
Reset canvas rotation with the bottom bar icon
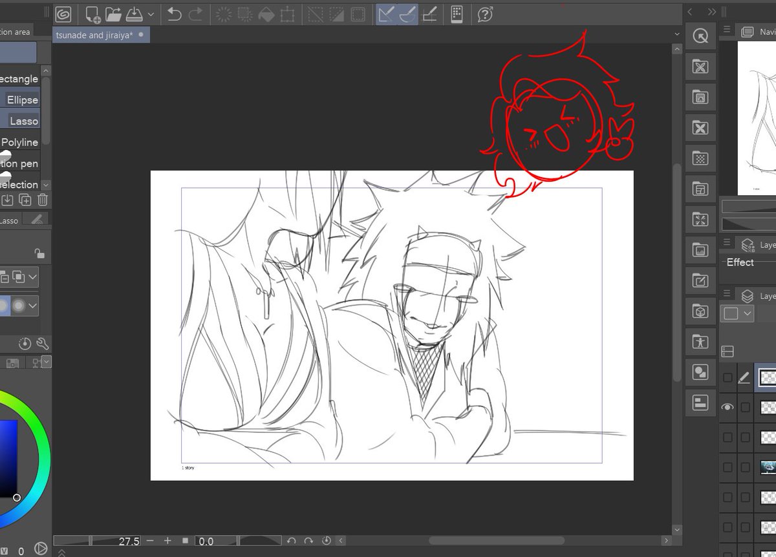click(x=327, y=540)
